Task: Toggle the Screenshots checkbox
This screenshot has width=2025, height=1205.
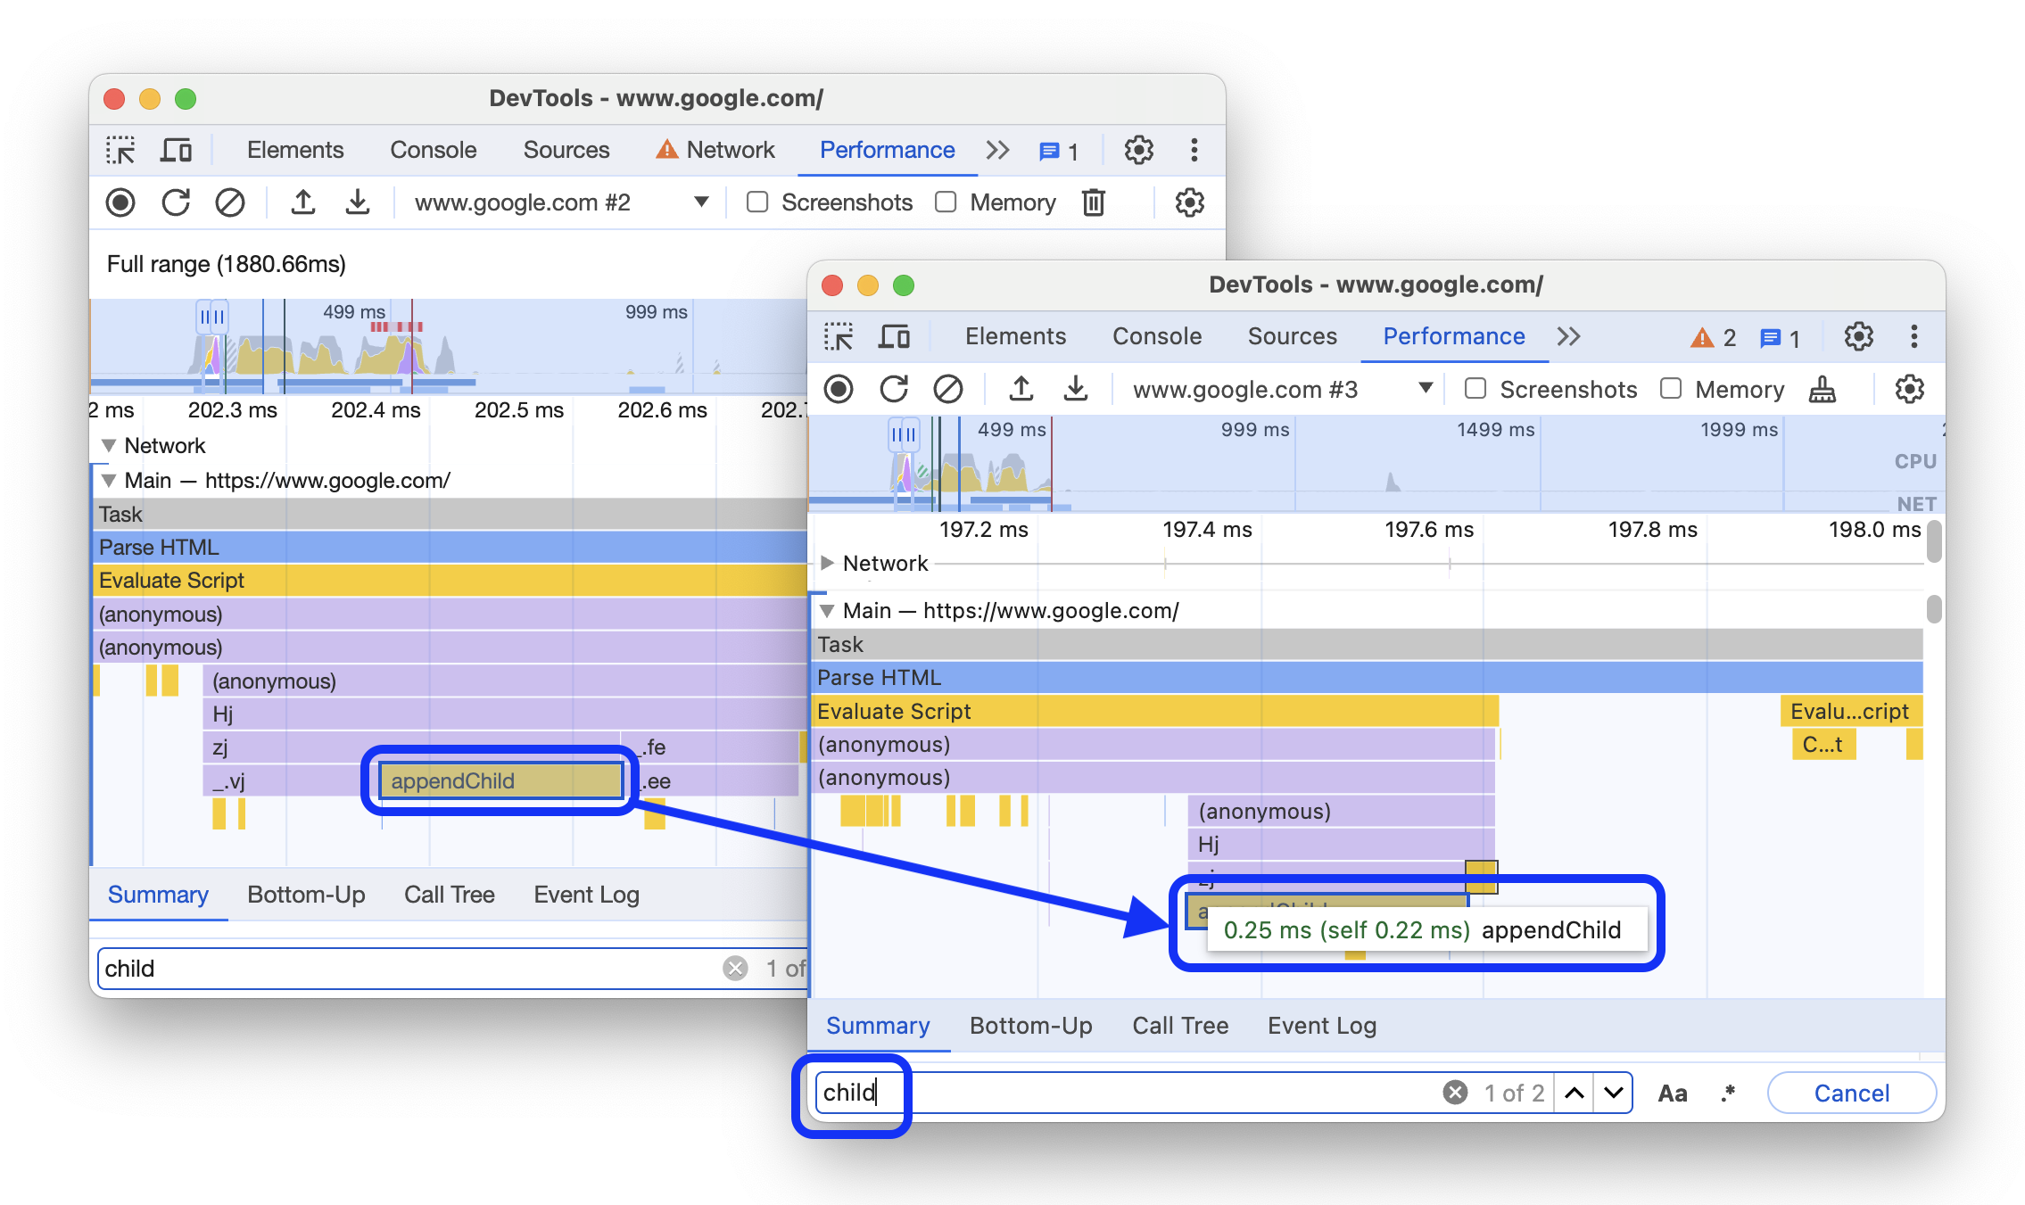Action: click(x=1478, y=390)
